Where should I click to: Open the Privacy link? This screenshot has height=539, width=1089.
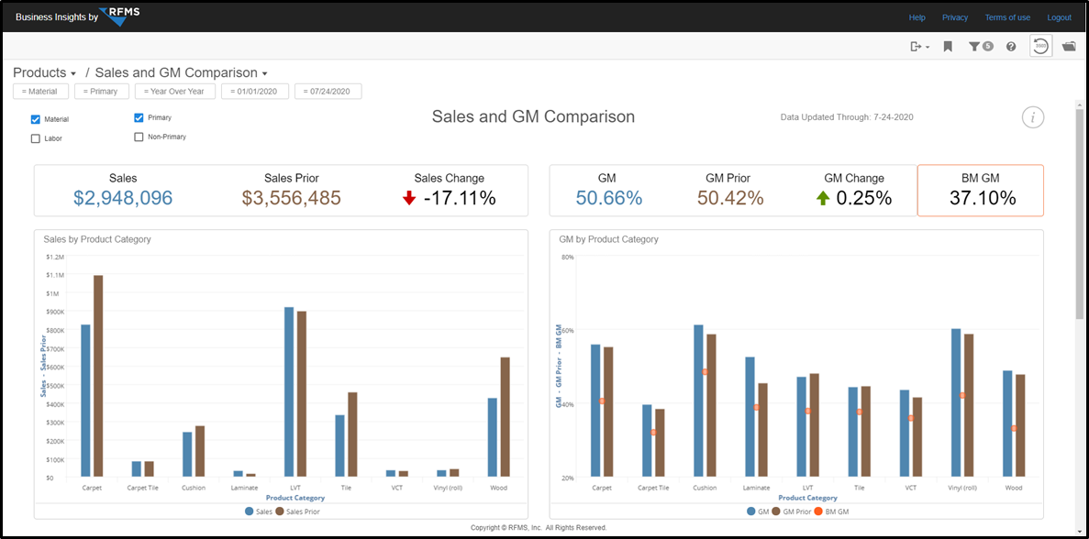click(955, 17)
